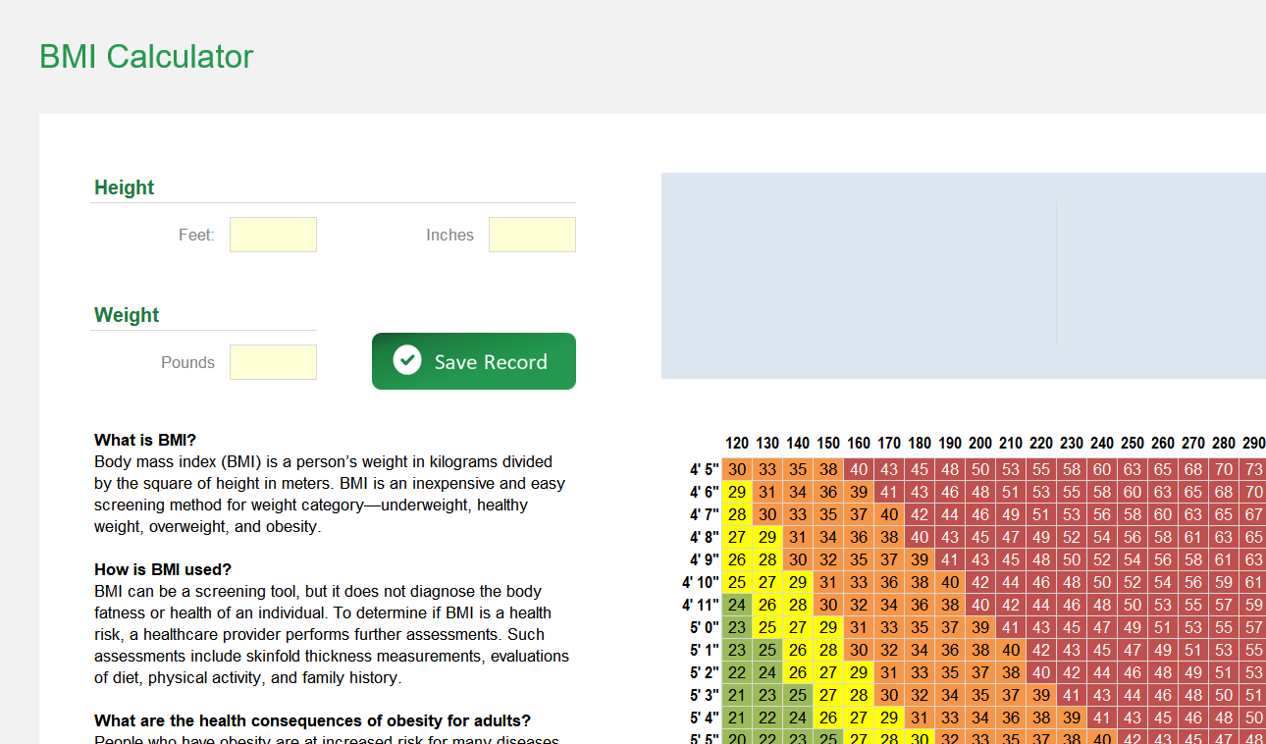Select the Weight section heading
This screenshot has width=1266, height=744.
coord(127,314)
